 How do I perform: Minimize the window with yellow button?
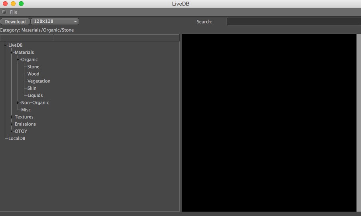click(x=13, y=4)
